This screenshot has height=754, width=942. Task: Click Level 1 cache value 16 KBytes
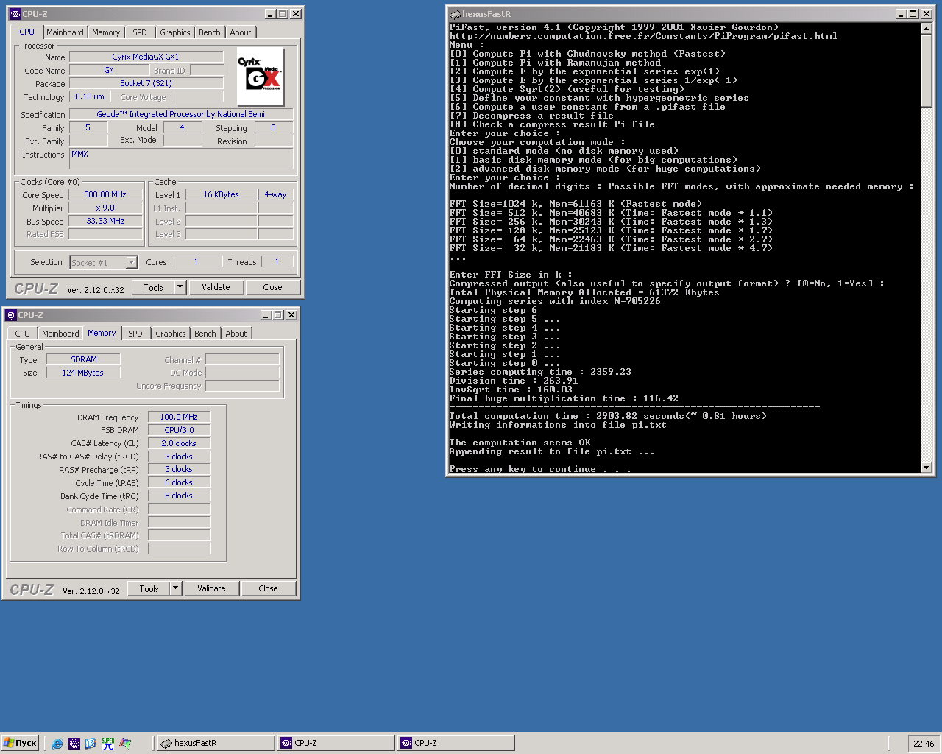point(221,195)
